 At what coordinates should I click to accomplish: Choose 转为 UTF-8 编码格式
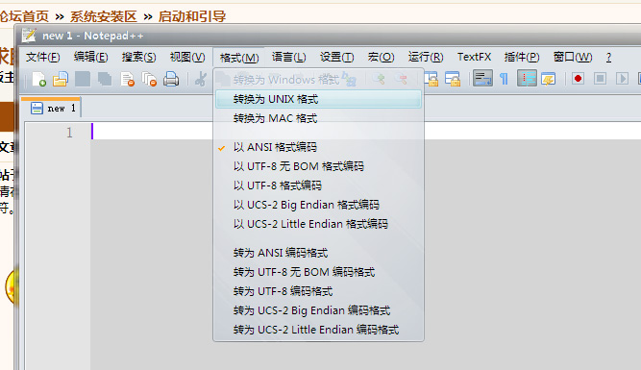pyautogui.click(x=318, y=291)
